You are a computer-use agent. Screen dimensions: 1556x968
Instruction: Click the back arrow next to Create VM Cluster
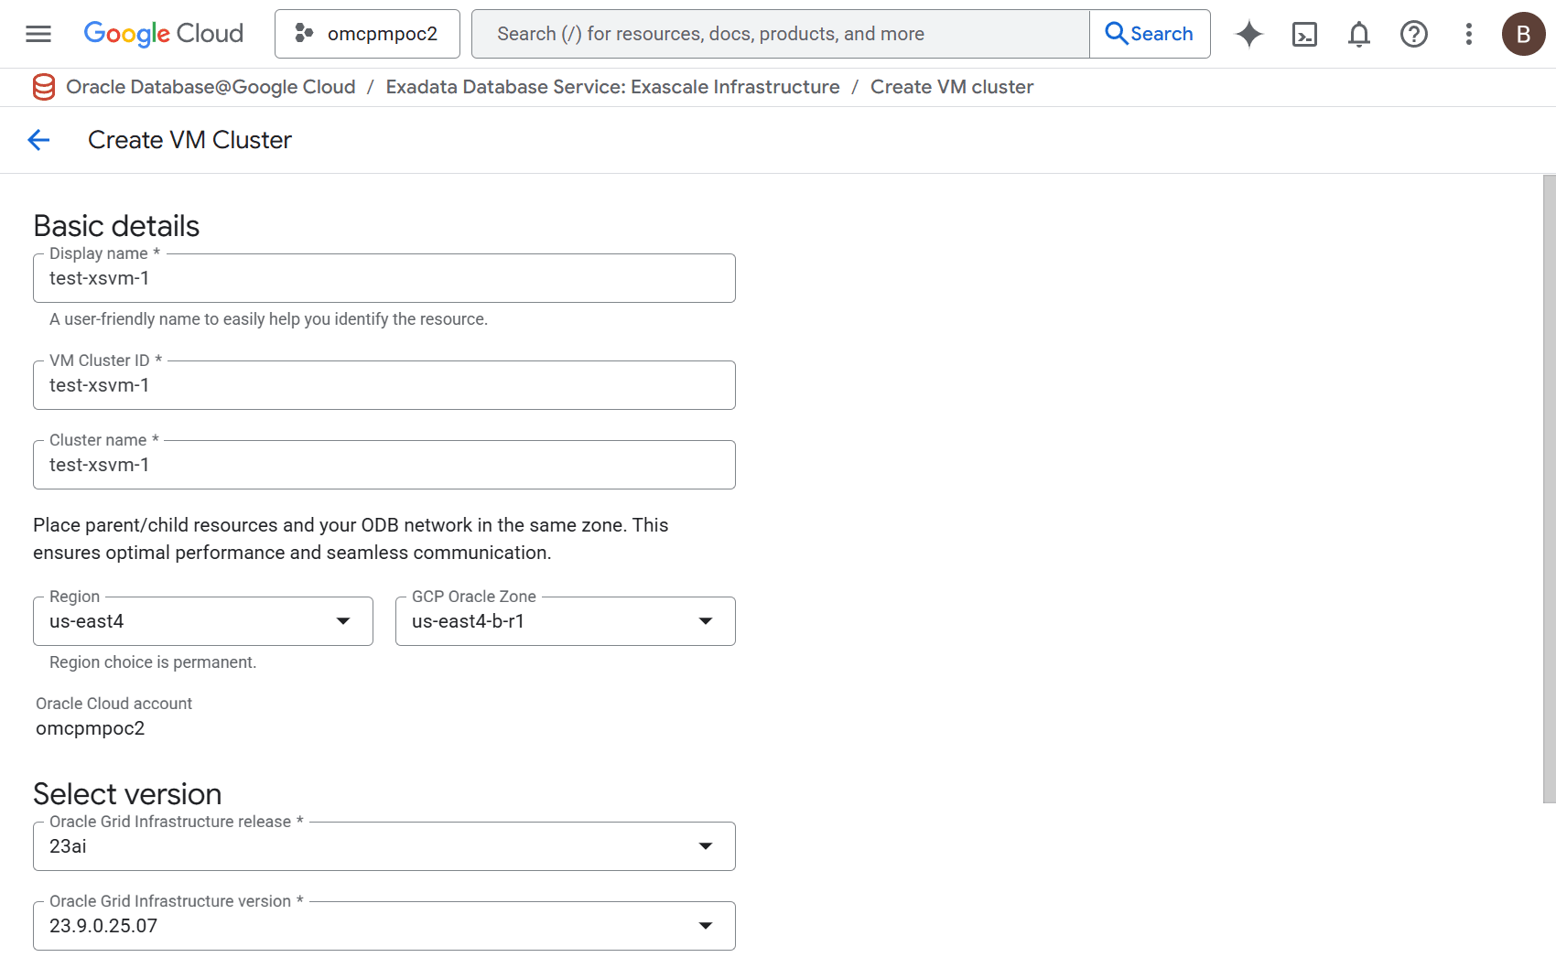click(38, 139)
